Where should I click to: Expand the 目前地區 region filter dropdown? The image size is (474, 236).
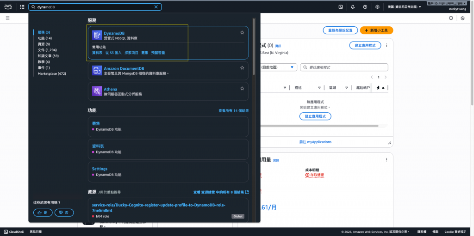278,67
